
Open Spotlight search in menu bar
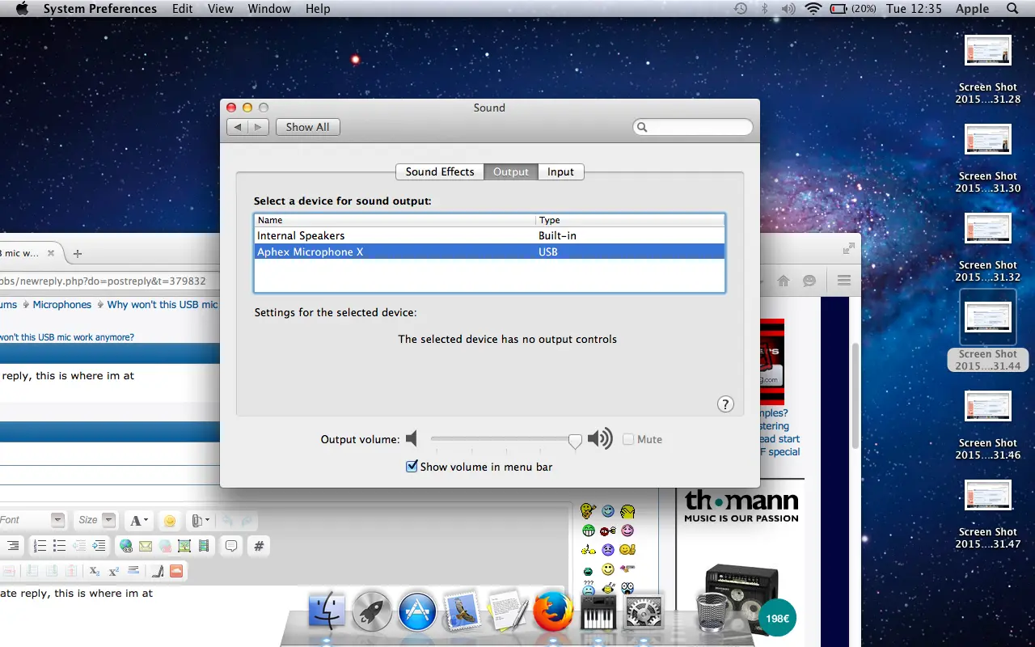[x=1012, y=9]
